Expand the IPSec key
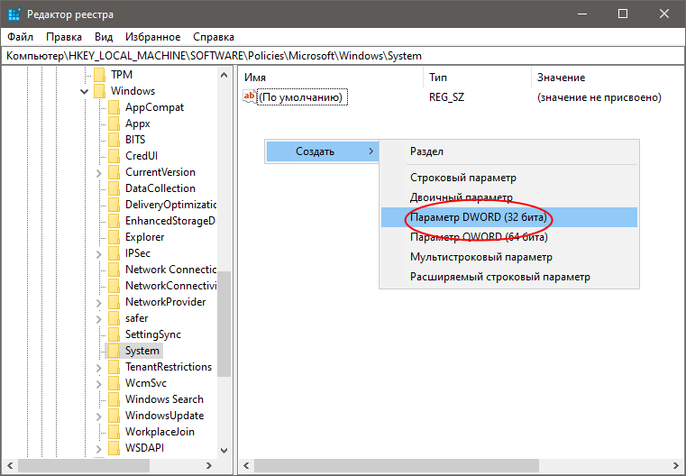Image resolution: width=686 pixels, height=476 pixels. pos(99,253)
